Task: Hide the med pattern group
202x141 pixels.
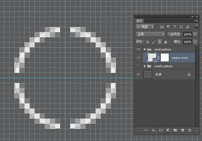Action: click(x=138, y=49)
